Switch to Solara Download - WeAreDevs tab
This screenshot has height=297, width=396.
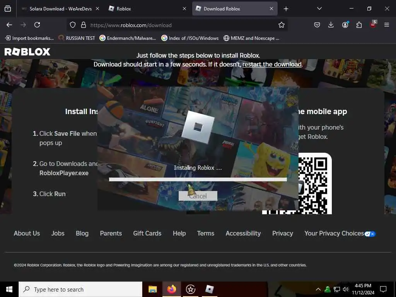(x=61, y=9)
